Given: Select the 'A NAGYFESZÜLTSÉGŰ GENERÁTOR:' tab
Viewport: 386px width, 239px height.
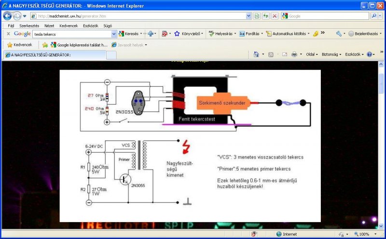Looking at the screenshot, I should click(x=55, y=55).
